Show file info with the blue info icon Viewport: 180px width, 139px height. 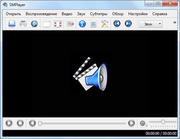[x=82, y=24]
